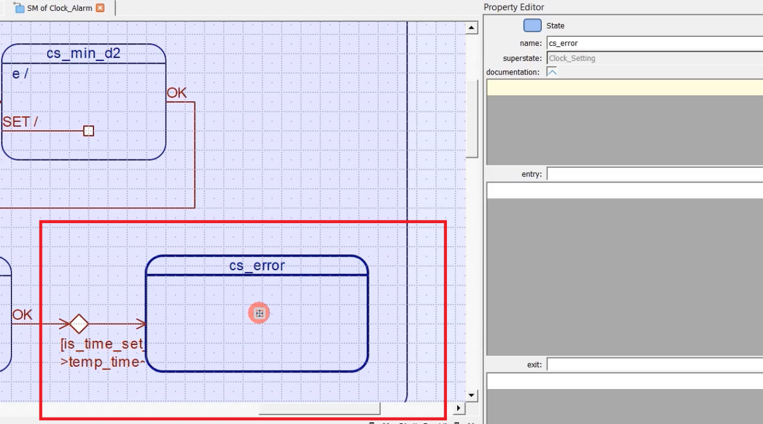The height and width of the screenshot is (424, 763).
Task: Click the white text area below exit
Action: coord(624,381)
